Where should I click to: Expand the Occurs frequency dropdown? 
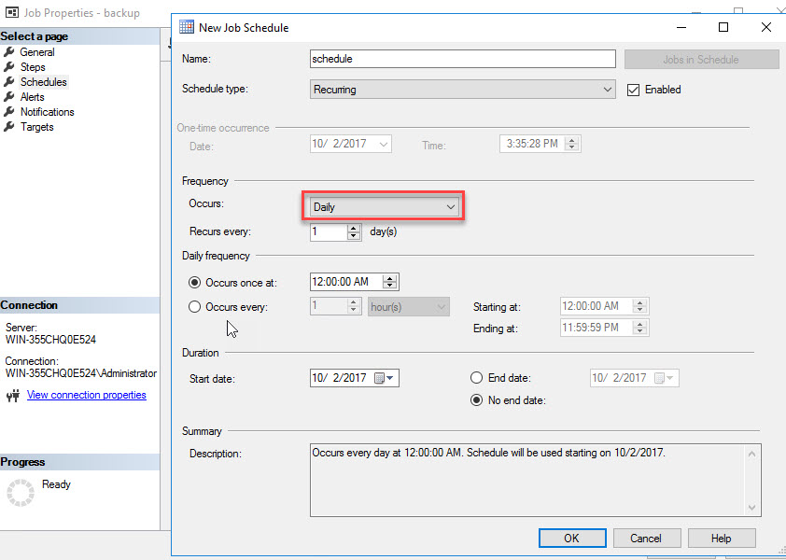click(451, 206)
